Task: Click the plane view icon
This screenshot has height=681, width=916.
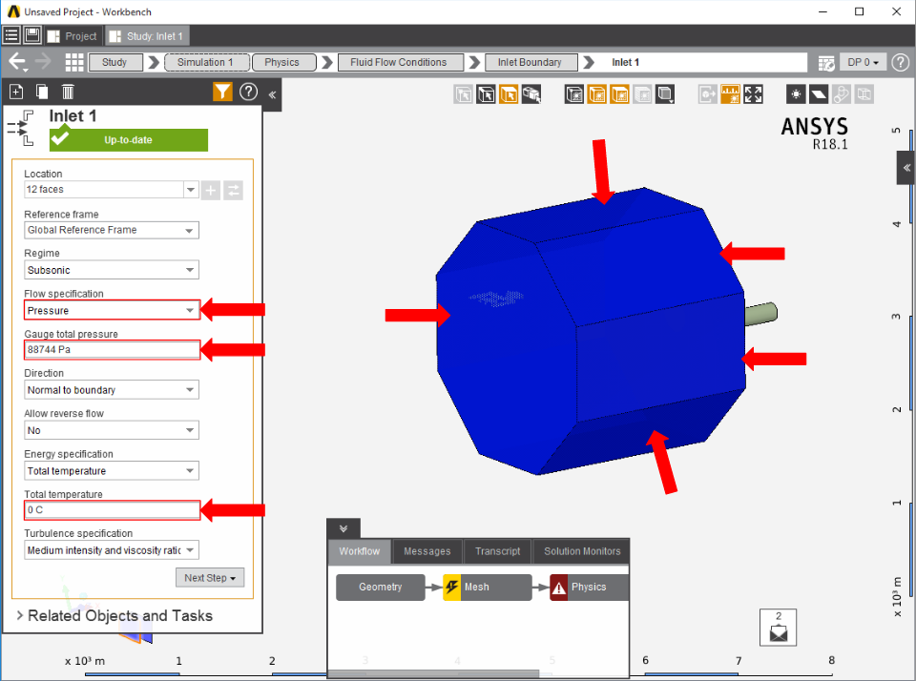Action: (819, 94)
